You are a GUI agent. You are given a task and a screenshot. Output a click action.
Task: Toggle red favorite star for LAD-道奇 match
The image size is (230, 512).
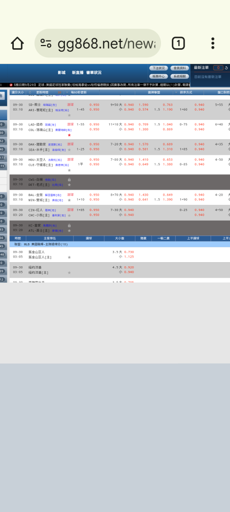click(69, 135)
